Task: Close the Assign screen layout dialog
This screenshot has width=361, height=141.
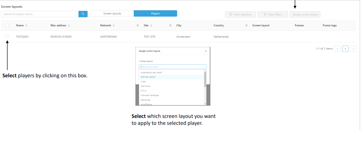Action: click(x=206, y=51)
